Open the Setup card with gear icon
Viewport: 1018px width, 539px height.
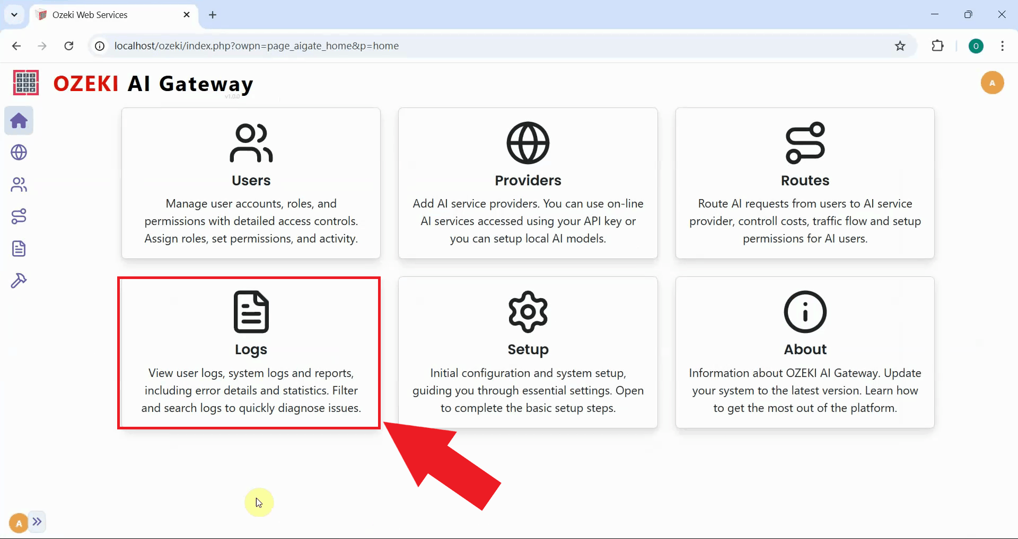pos(528,352)
